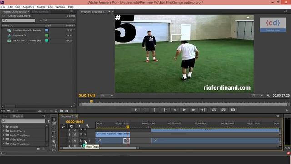Screen dimensions: 291x164
Task: Select the Ripple Edit tool
Action: coord(54,128)
